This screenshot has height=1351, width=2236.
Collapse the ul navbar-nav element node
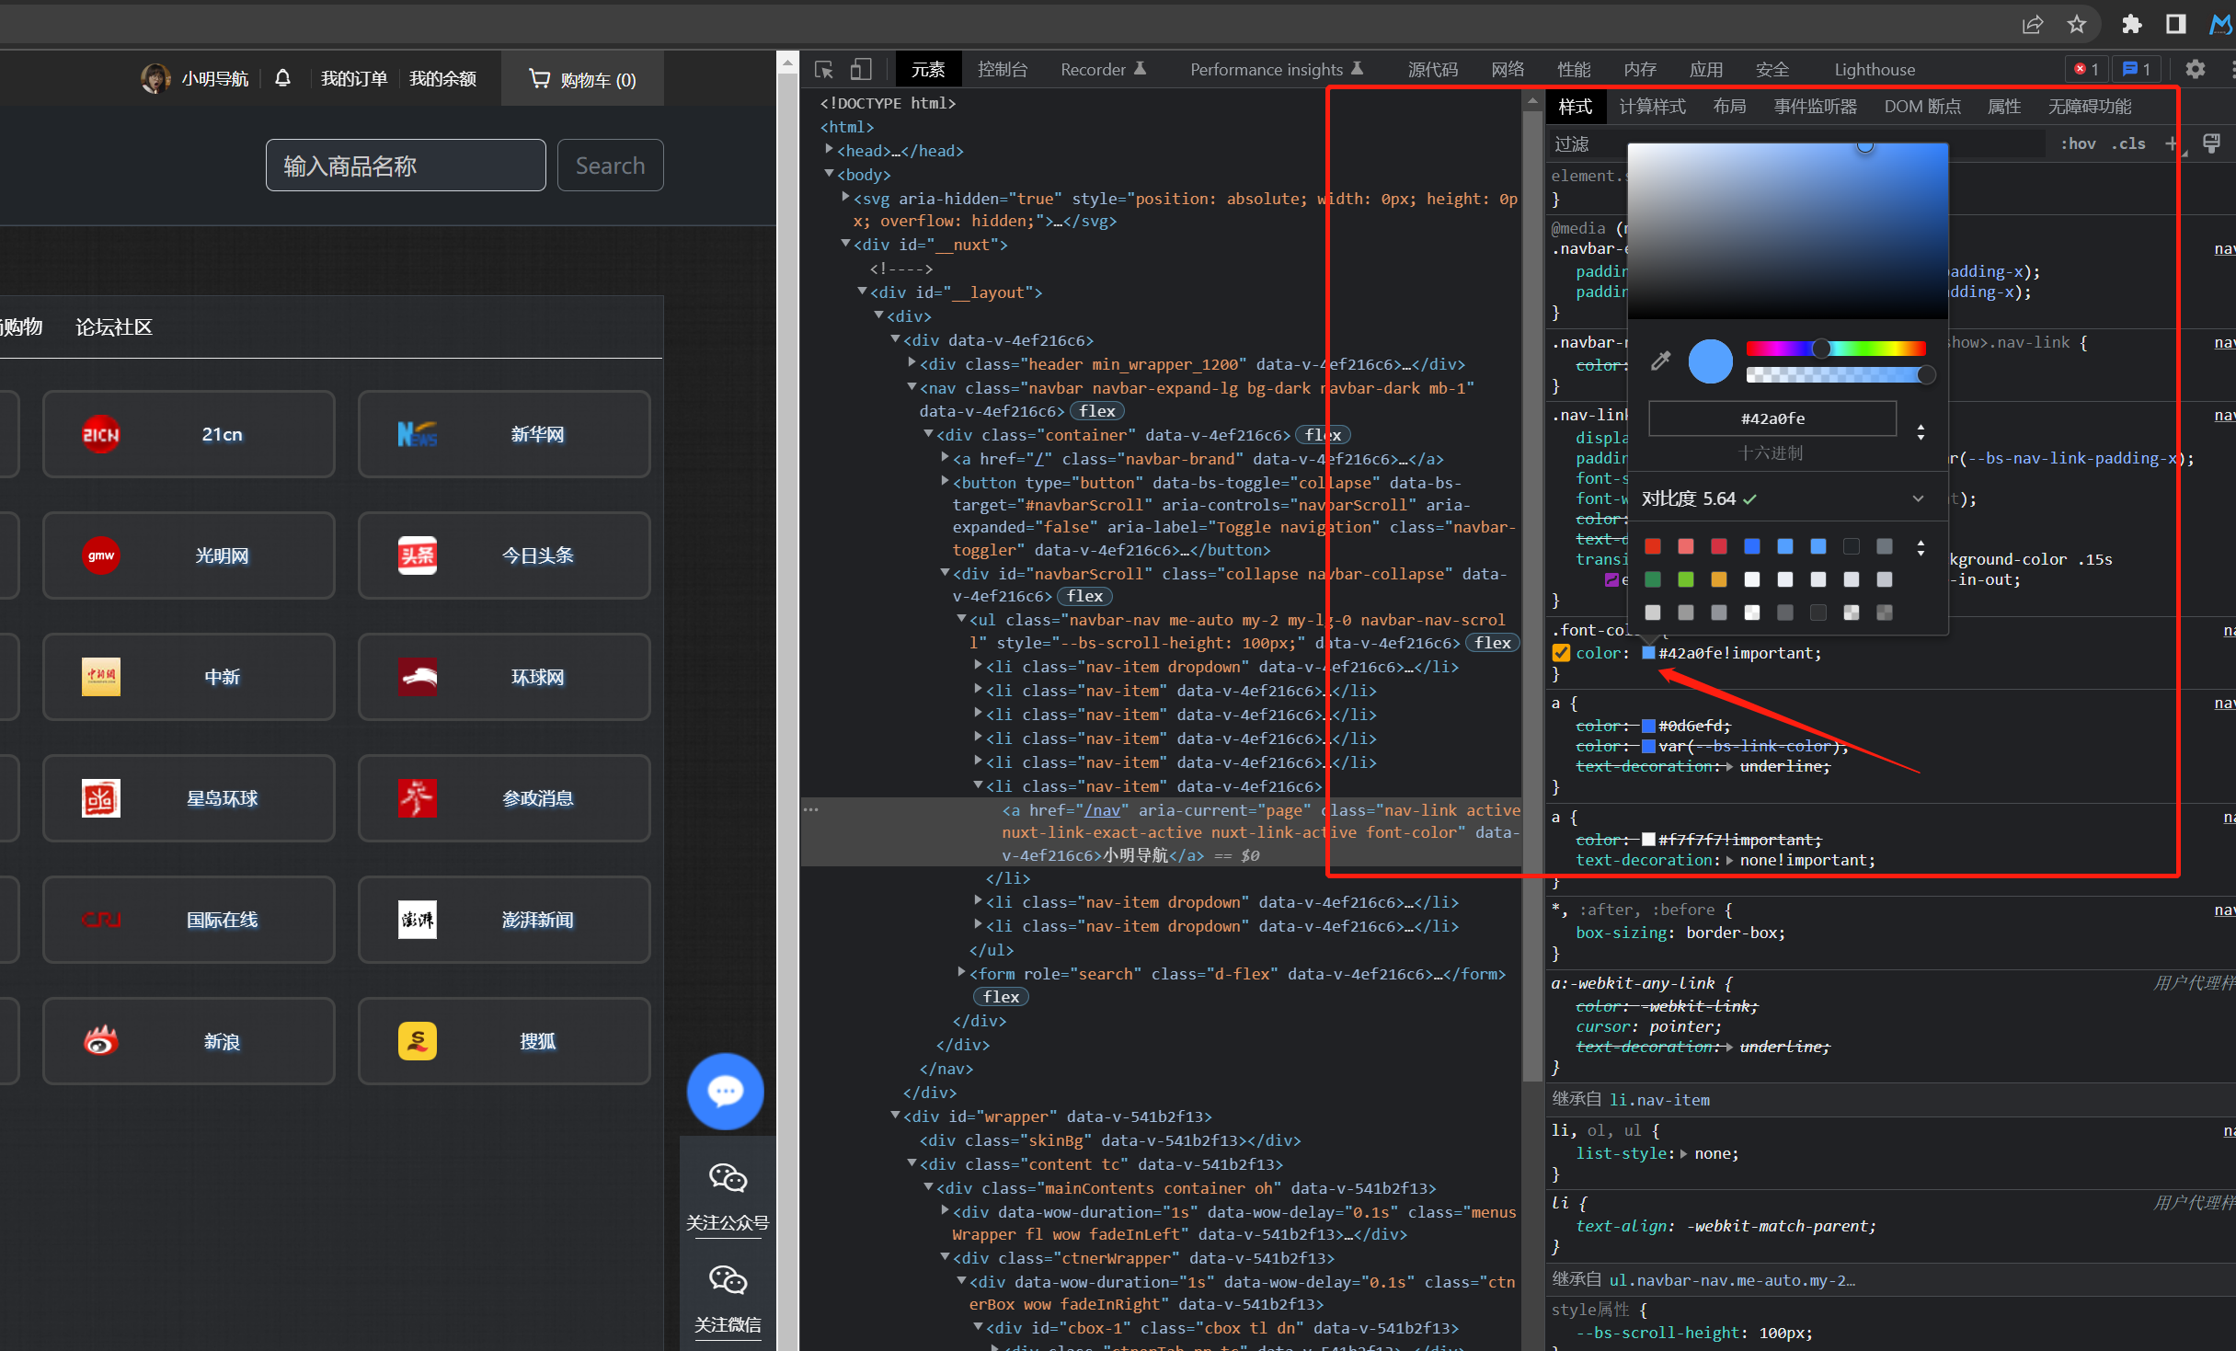click(x=961, y=619)
